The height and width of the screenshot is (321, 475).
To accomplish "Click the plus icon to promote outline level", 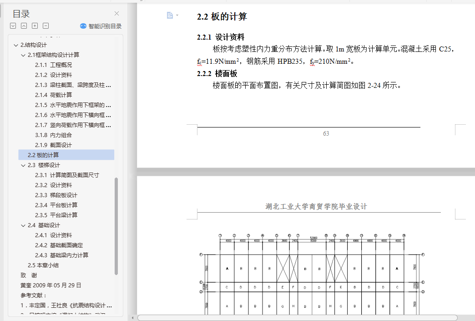I will (x=35, y=26).
